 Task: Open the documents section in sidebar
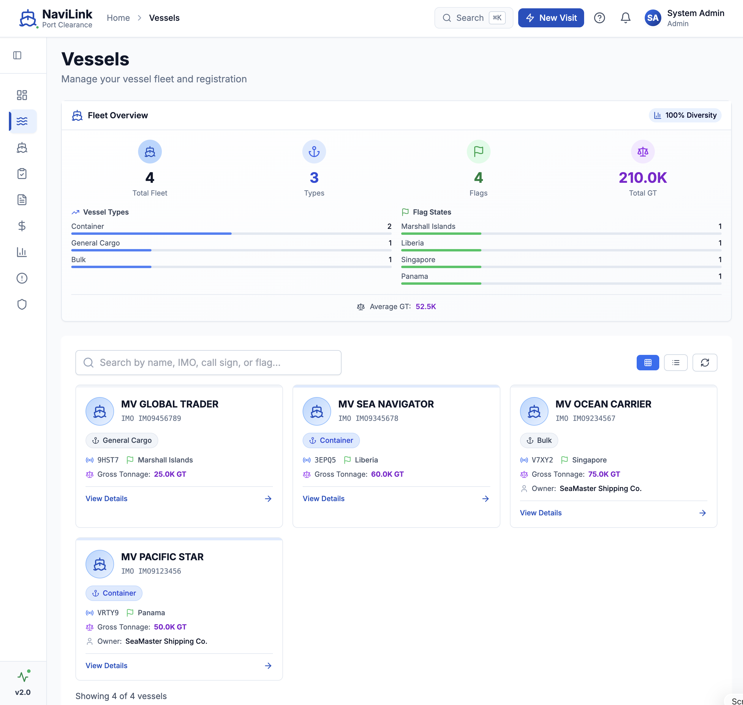(22, 199)
